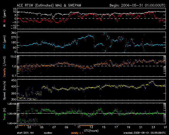This screenshot has height=135, width=169.
Task: Click the 'Phi (gsm)' axis label
Action: (x=4, y=42)
